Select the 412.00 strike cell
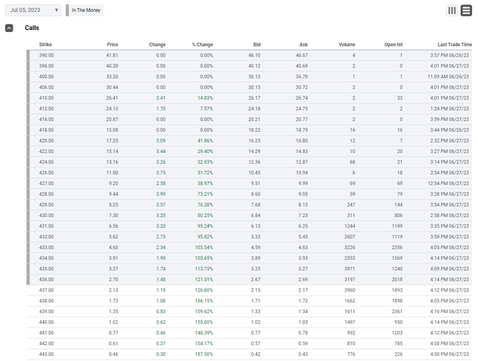Image resolution: width=478 pixels, height=361 pixels. [x=46, y=109]
